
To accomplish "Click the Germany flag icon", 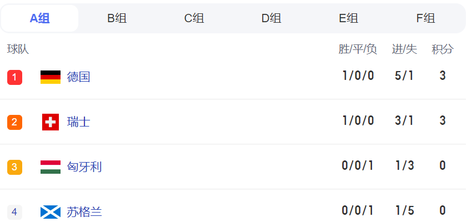I will pyautogui.click(x=51, y=77).
